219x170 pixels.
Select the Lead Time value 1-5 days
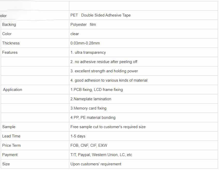click(78, 136)
